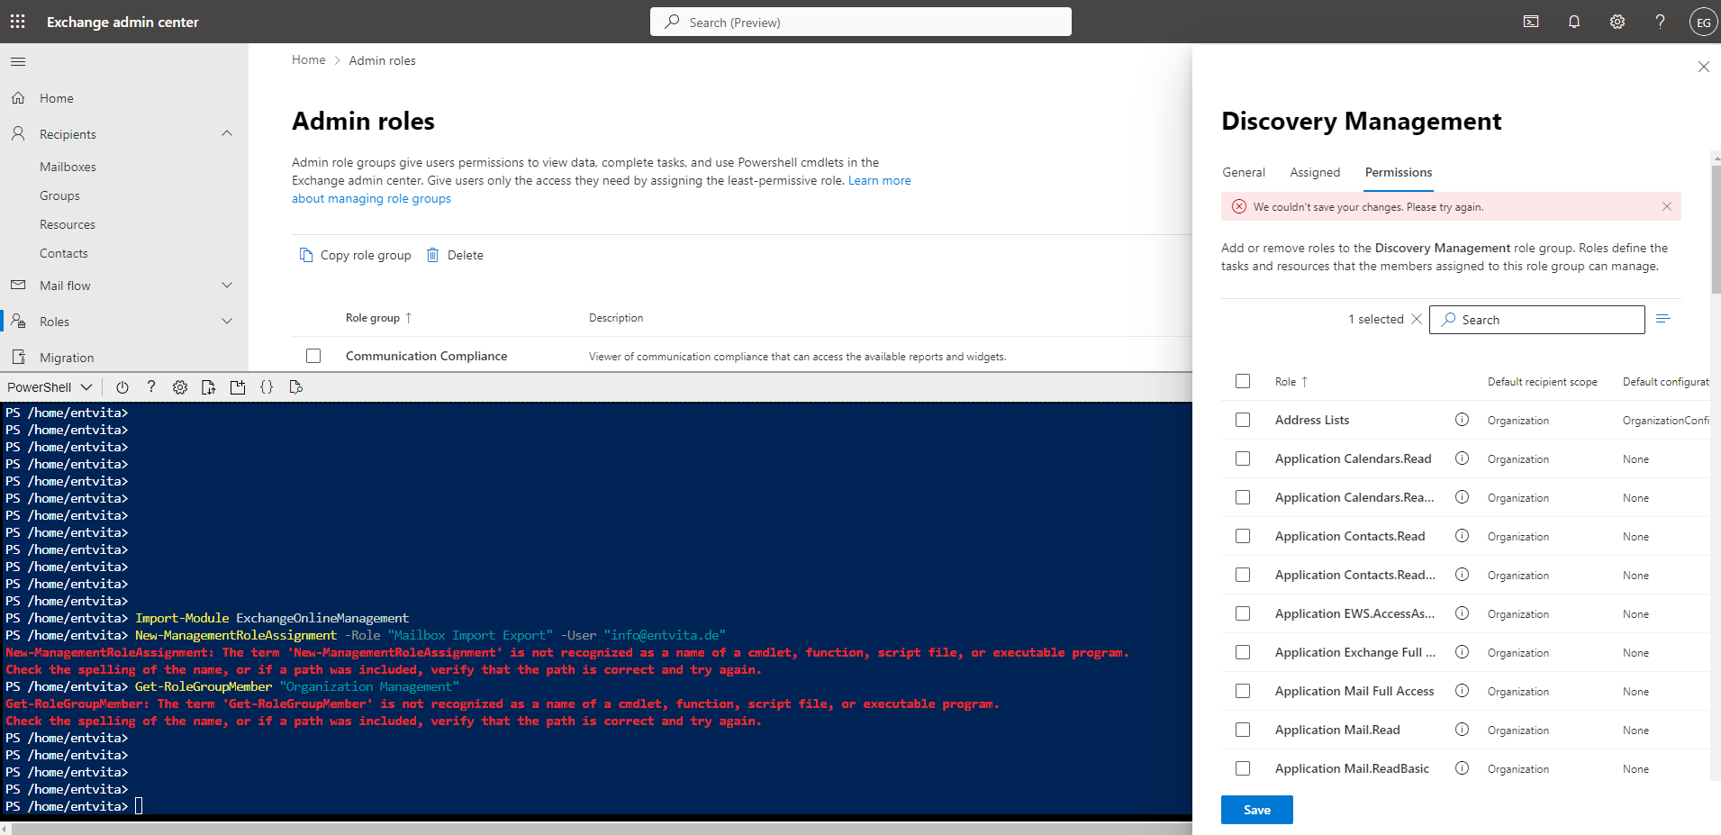This screenshot has width=1721, height=835.
Task: Open the notifications bell
Action: tap(1574, 21)
